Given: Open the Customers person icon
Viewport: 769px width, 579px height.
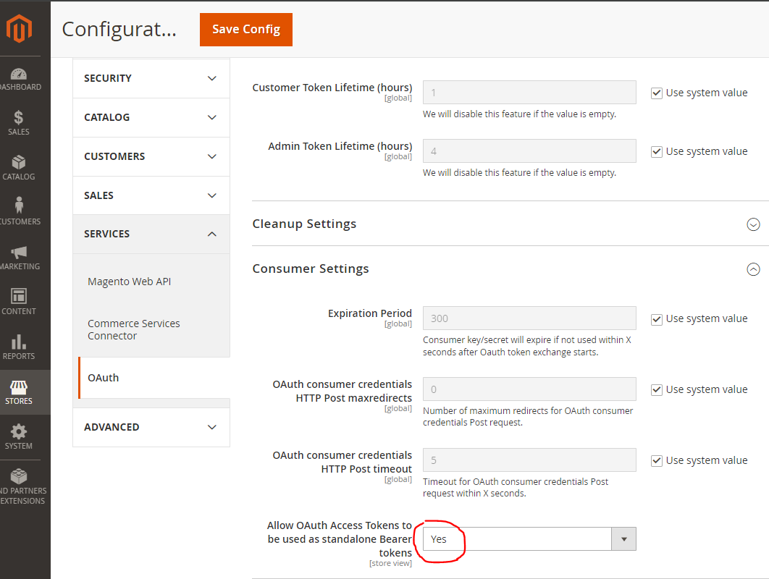Looking at the screenshot, I should tap(19, 206).
